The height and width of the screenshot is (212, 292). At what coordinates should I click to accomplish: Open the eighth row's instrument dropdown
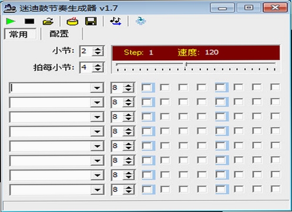[x=97, y=190]
